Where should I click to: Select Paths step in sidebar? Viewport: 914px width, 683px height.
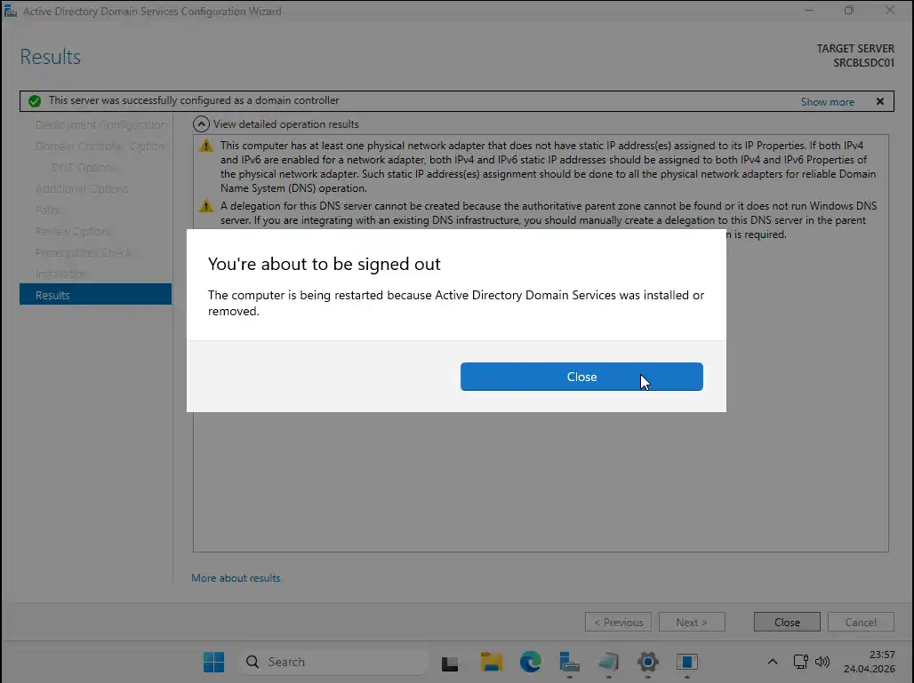[x=48, y=210]
